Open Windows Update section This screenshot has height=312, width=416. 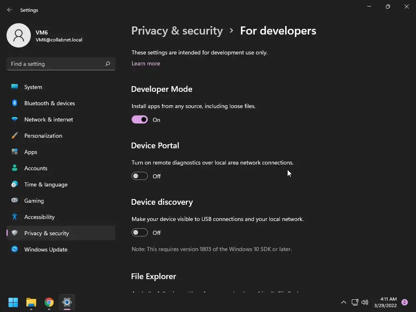(45, 249)
